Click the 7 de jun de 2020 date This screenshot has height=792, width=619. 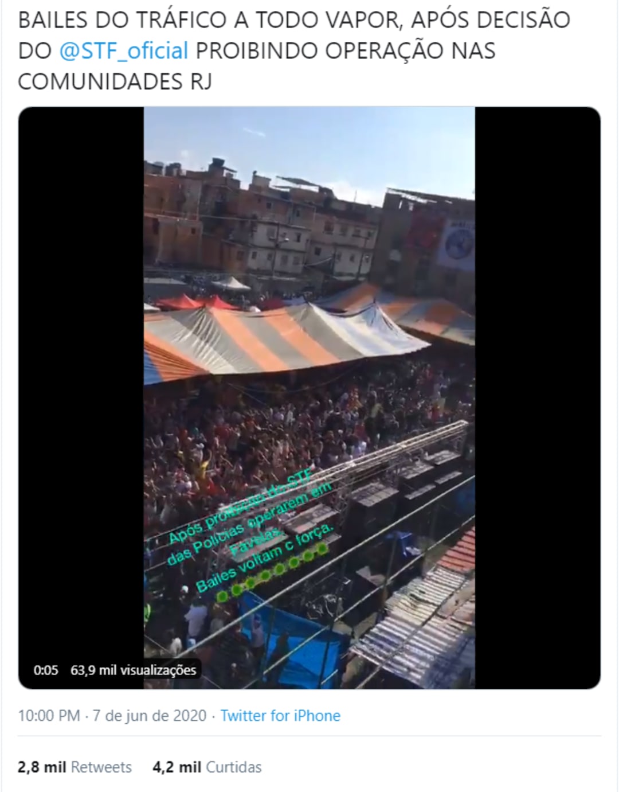click(x=149, y=716)
